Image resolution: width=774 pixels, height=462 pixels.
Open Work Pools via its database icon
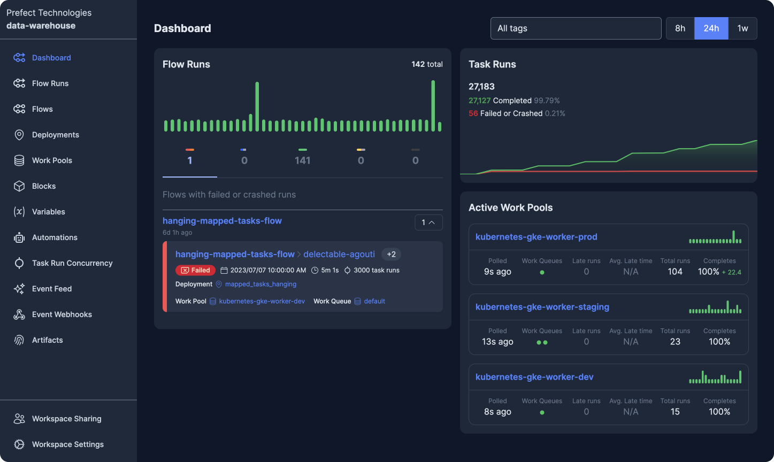[19, 160]
